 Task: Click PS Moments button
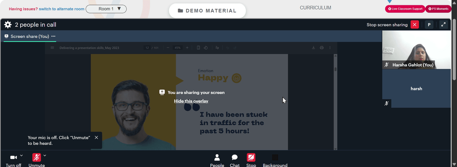[x=438, y=9]
